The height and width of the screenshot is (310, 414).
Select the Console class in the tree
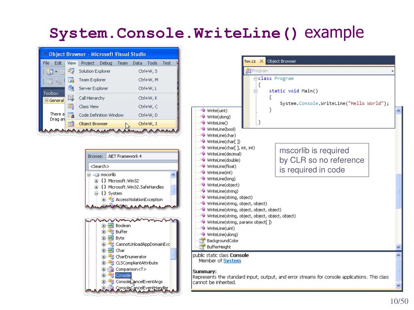point(123,275)
